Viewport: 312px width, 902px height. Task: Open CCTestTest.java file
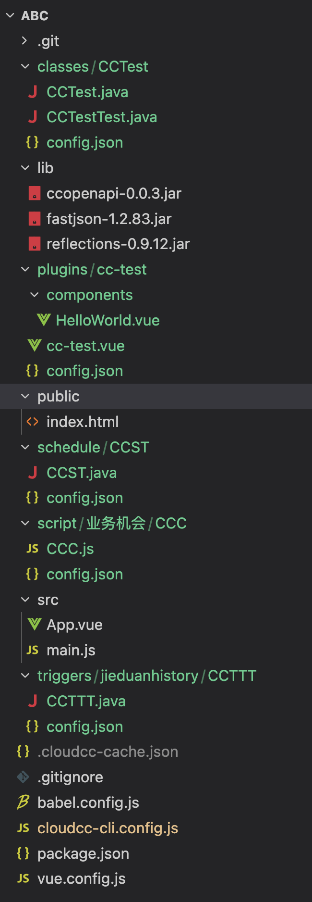click(101, 117)
